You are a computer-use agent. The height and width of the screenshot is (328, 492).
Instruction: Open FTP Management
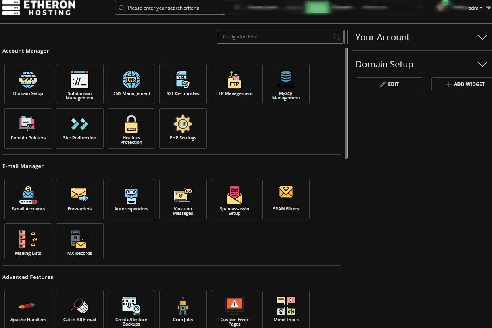pos(234,84)
